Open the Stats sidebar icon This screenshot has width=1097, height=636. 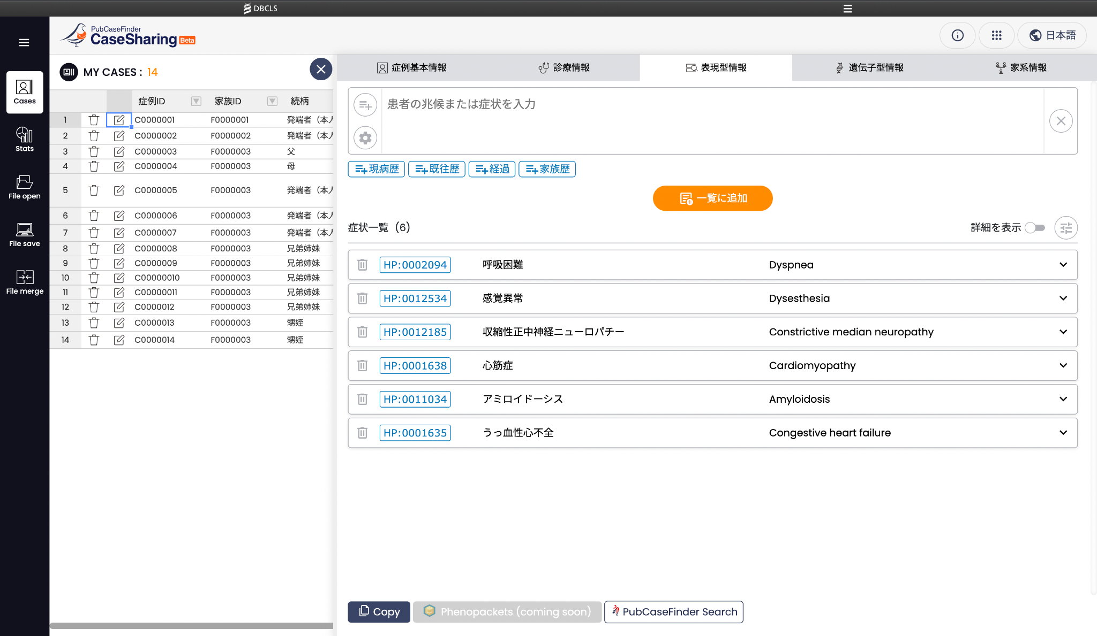click(25, 139)
